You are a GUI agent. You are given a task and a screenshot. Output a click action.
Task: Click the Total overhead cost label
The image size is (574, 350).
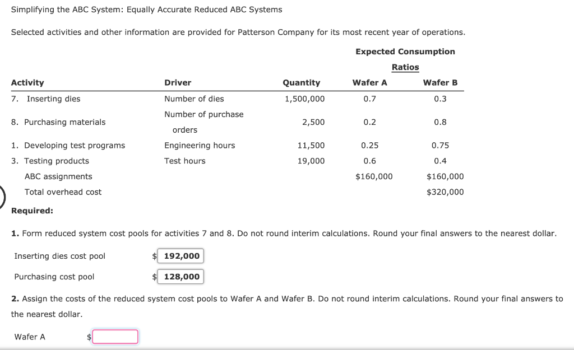(62, 192)
